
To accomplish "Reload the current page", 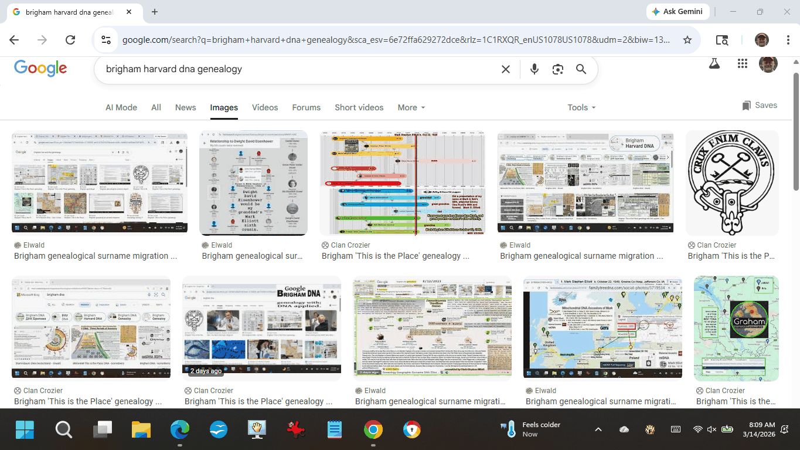I will 70,40.
